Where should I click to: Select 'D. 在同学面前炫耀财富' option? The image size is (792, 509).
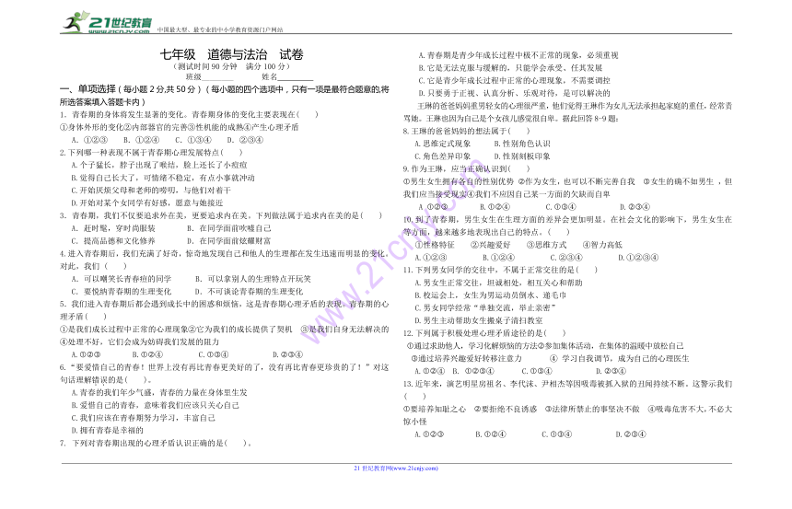[x=229, y=241]
